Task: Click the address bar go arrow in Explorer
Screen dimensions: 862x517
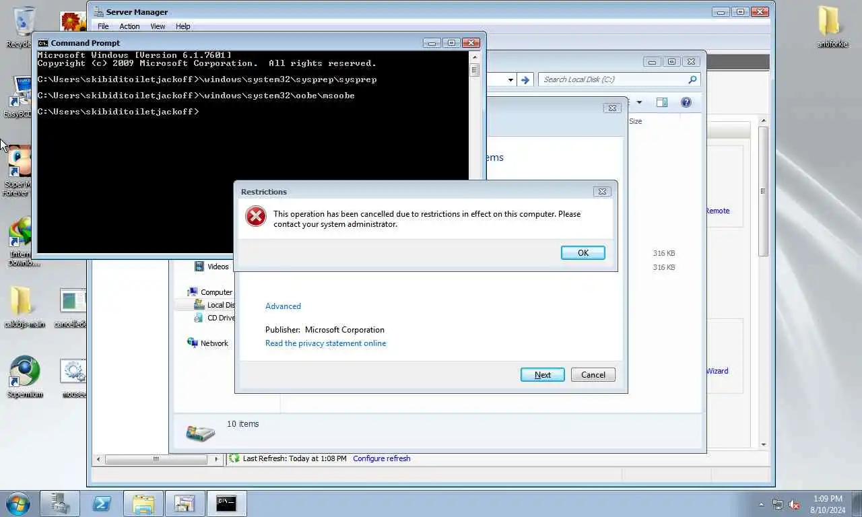Action: click(x=525, y=79)
